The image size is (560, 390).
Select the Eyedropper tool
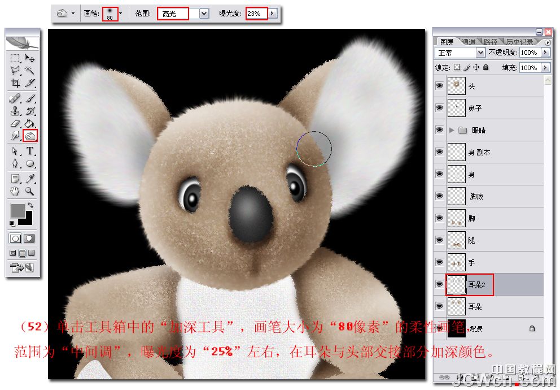coord(30,179)
